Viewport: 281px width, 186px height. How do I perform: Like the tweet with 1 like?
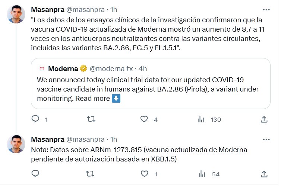145,174
